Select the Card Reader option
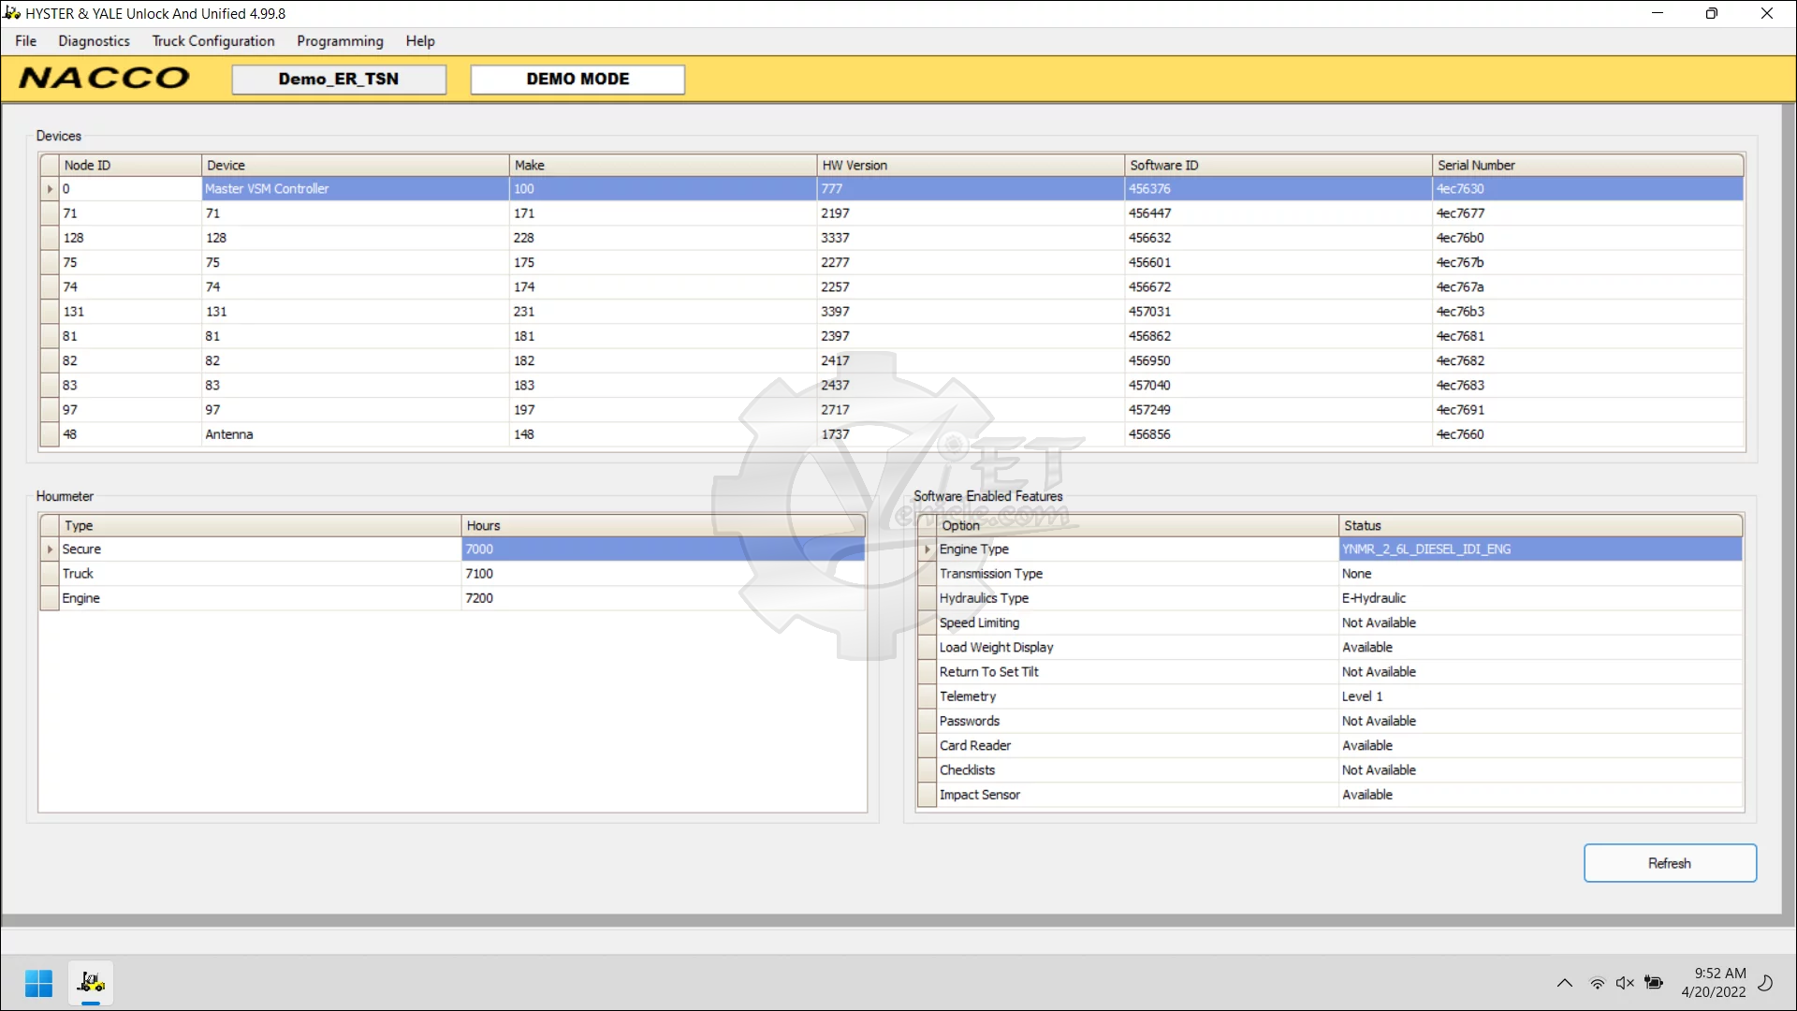The height and width of the screenshot is (1011, 1797). coord(1137,746)
